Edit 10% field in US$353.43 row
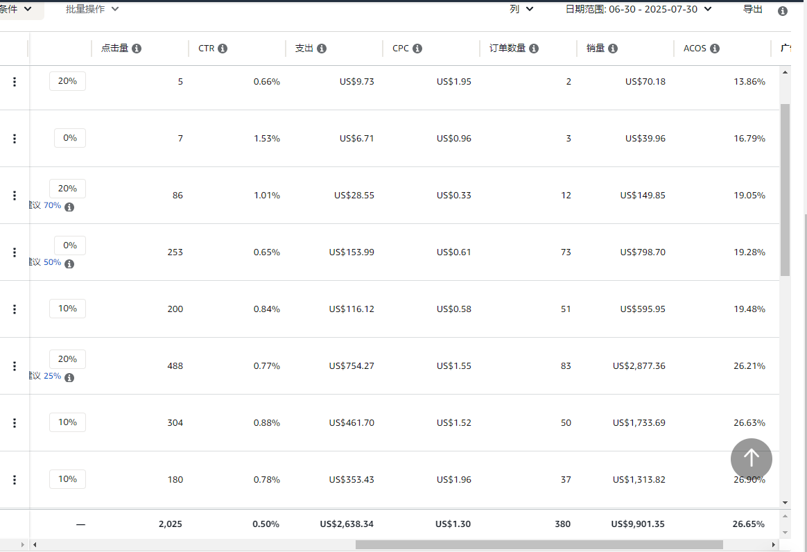This screenshot has height=552, width=807. (x=67, y=479)
